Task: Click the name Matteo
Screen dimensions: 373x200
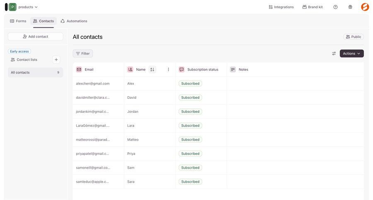Action: pos(133,140)
